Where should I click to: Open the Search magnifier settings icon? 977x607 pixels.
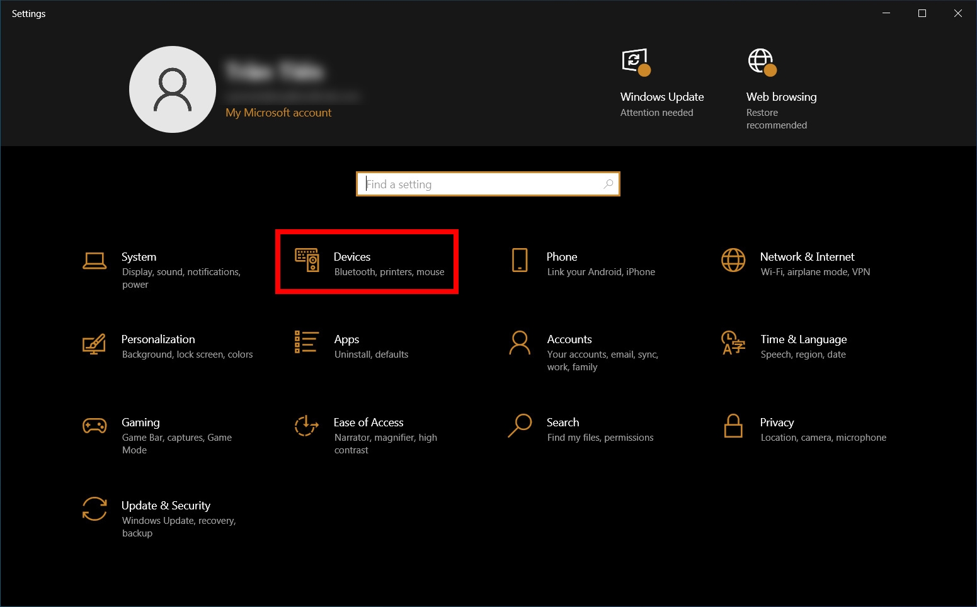pyautogui.click(x=520, y=426)
